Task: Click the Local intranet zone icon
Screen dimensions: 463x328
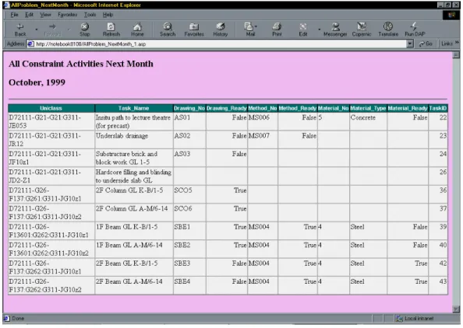Action: (399, 318)
